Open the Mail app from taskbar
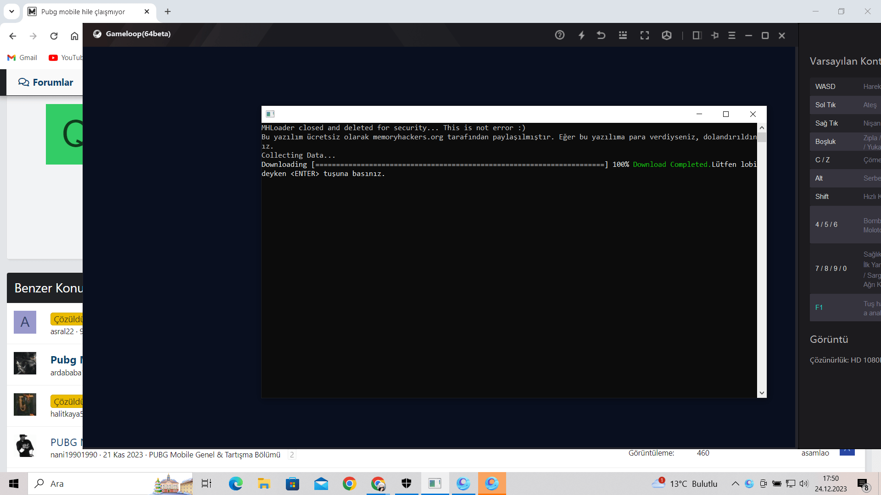 321,484
